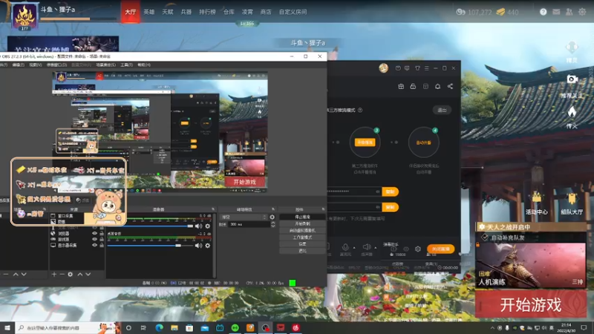Switch to the 天赋 tab in game
The width and height of the screenshot is (594, 334).
(x=168, y=12)
